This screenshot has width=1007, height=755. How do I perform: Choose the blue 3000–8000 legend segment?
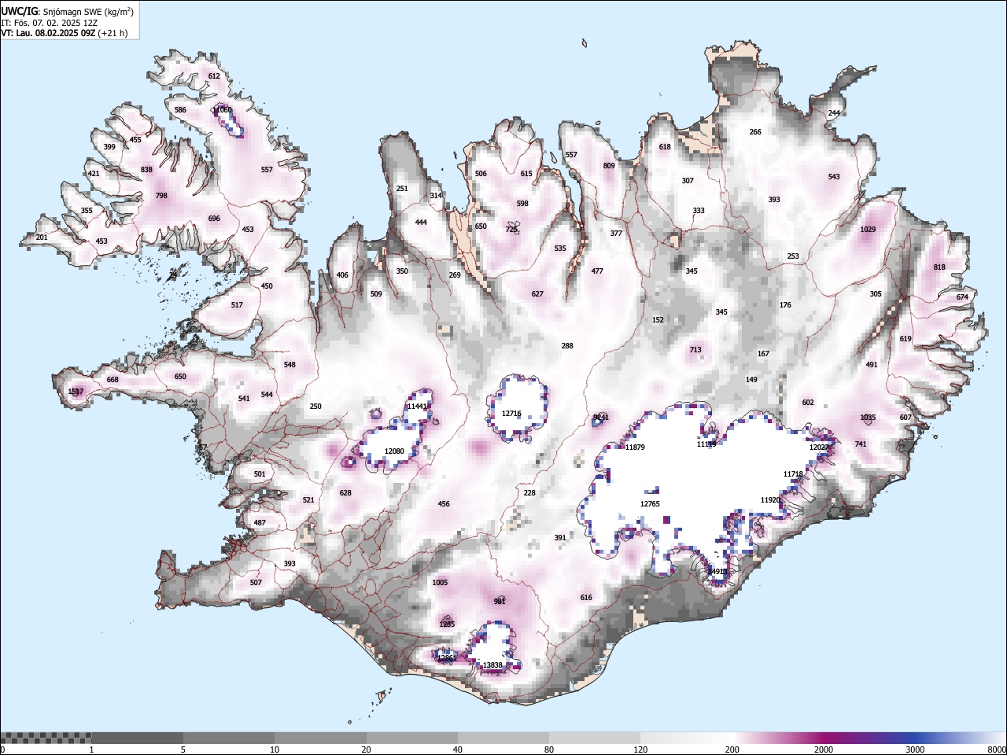(x=961, y=738)
